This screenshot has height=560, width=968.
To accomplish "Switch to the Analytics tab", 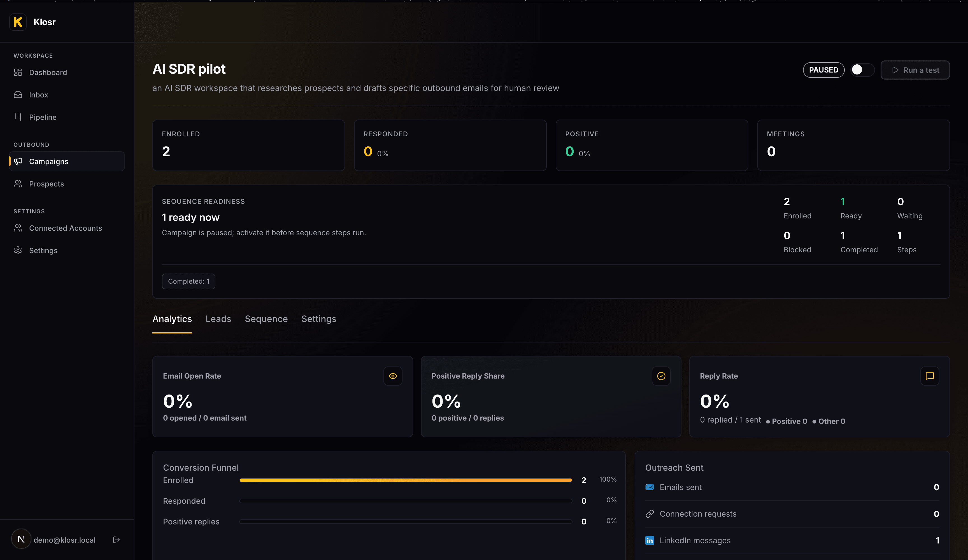I will coord(172,319).
